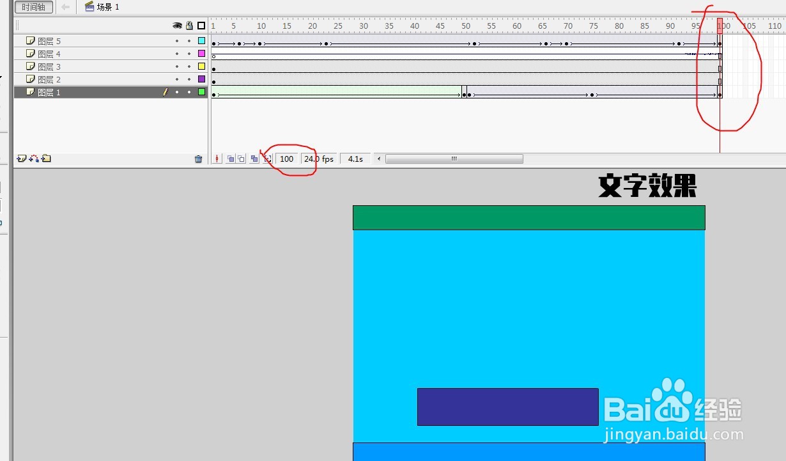Click the elapsed time readout 4.1s
This screenshot has height=461, width=786.
click(355, 159)
